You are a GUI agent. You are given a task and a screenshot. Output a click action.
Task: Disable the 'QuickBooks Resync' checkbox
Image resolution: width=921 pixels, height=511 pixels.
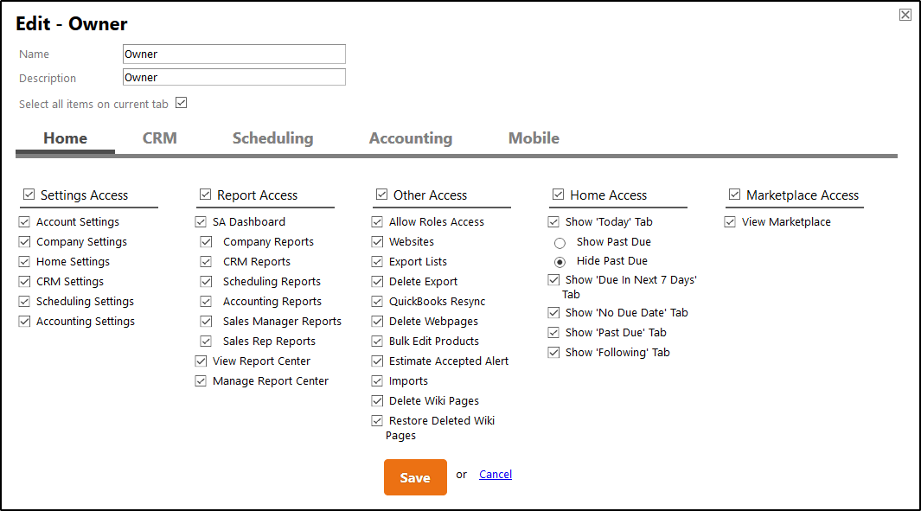point(377,301)
